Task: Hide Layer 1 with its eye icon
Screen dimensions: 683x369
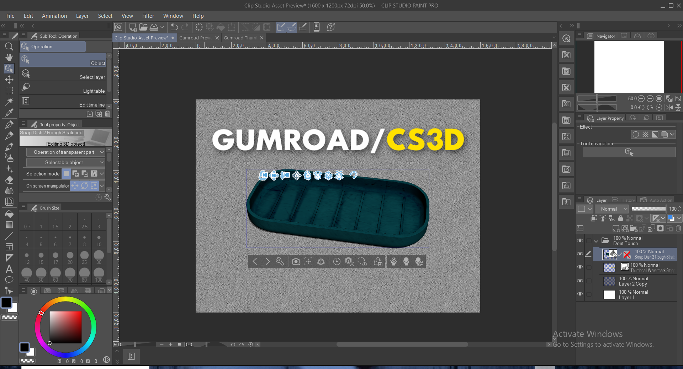Action: pyautogui.click(x=580, y=294)
